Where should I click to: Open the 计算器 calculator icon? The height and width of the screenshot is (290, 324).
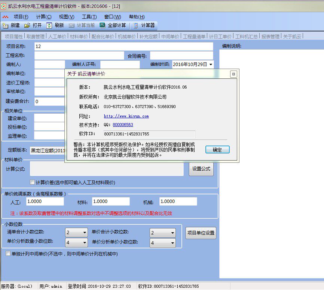tap(135, 26)
